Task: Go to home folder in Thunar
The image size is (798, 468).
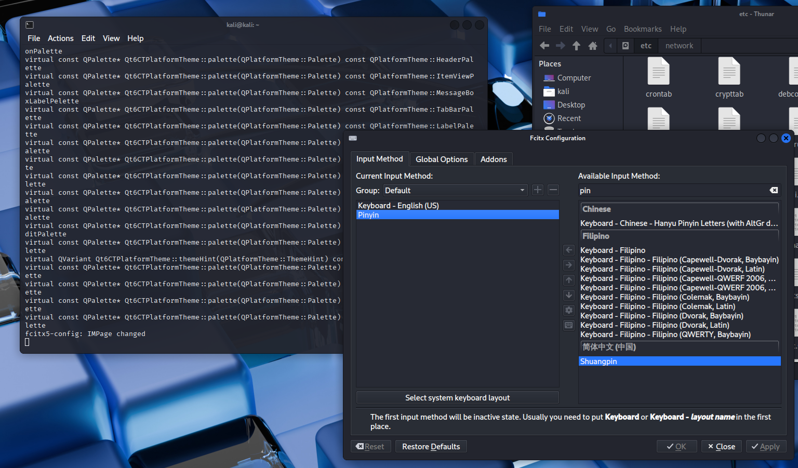Action: [593, 46]
